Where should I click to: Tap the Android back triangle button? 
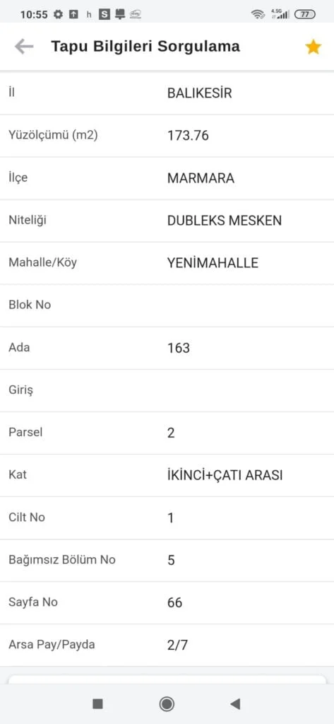[x=235, y=703]
